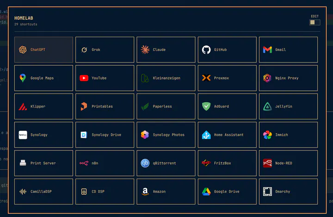This screenshot has width=333, height=217.
Task: Click the Node-RED red icon
Action: click(267, 163)
